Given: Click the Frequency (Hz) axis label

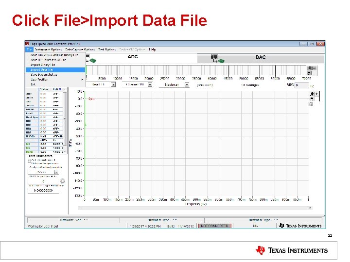Looking at the screenshot, I should (196, 204).
